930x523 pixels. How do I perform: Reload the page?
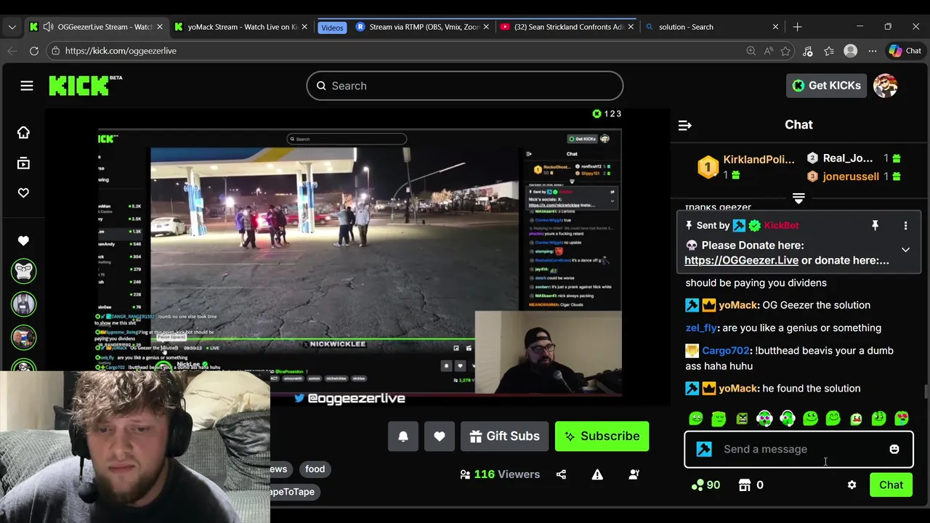tap(34, 51)
